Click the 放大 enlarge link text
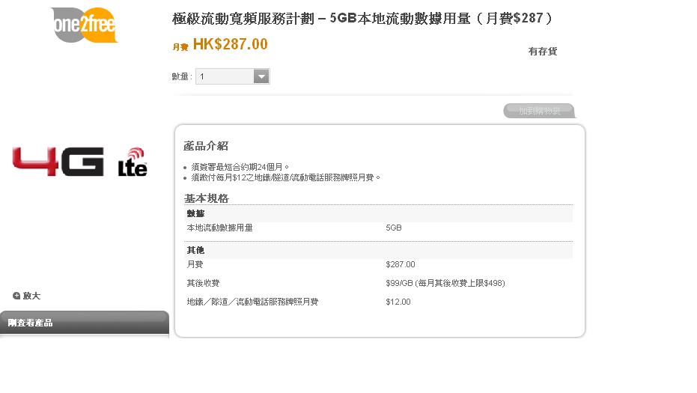697x393 pixels. tap(31, 296)
